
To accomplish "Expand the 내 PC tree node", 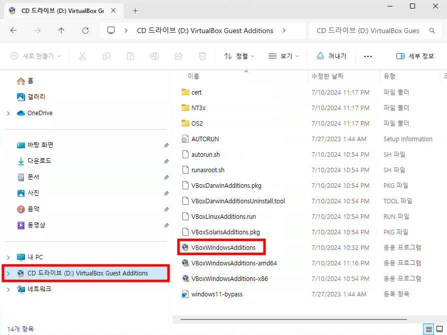I will point(8,257).
